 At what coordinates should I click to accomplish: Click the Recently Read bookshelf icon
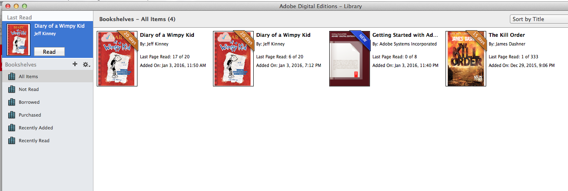pyautogui.click(x=12, y=141)
